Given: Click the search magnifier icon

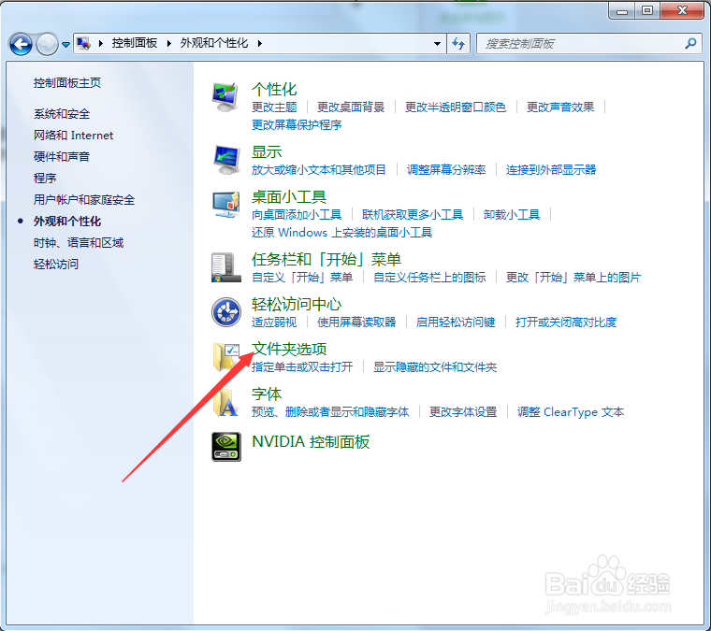Looking at the screenshot, I should point(690,44).
